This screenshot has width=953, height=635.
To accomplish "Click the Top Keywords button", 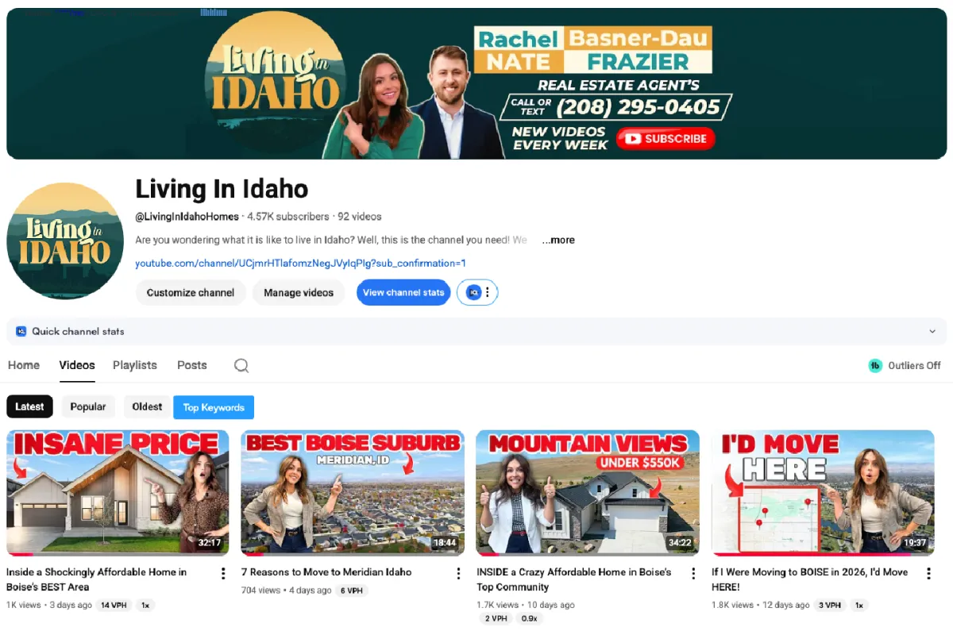I will coord(214,407).
